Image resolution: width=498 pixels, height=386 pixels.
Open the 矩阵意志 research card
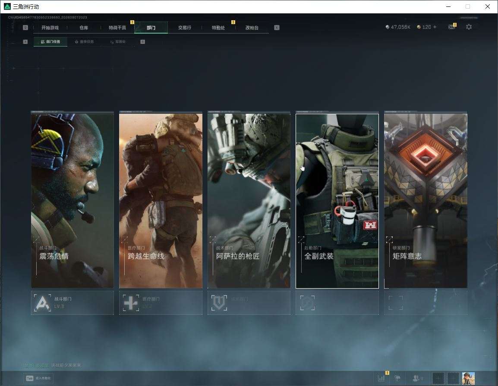click(x=426, y=200)
